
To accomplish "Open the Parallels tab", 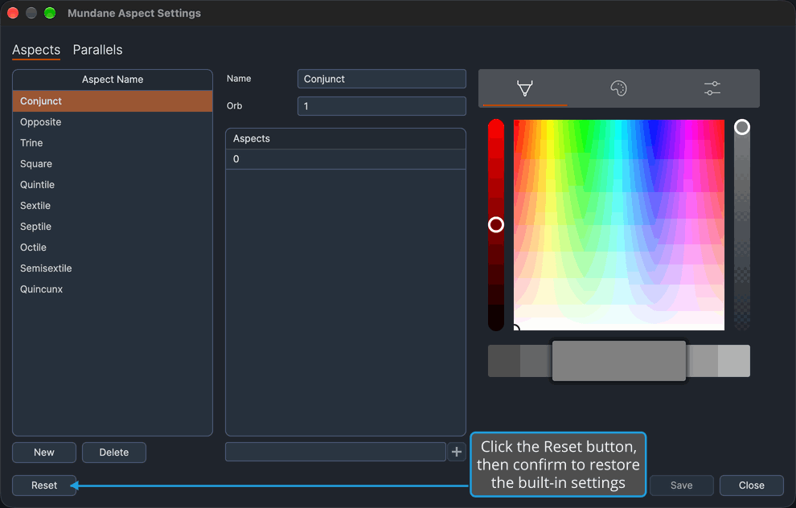I will pyautogui.click(x=97, y=50).
